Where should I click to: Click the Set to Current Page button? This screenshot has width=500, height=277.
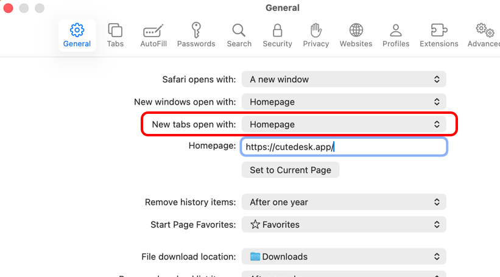[x=290, y=170]
